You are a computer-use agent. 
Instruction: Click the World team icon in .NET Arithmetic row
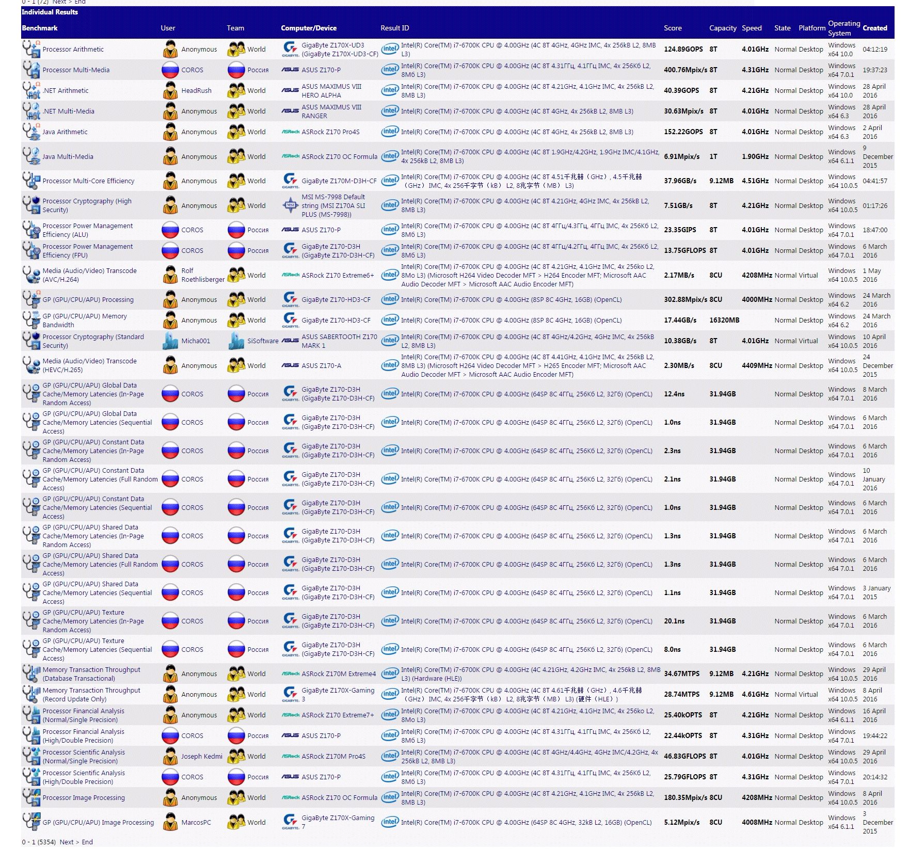click(x=236, y=90)
